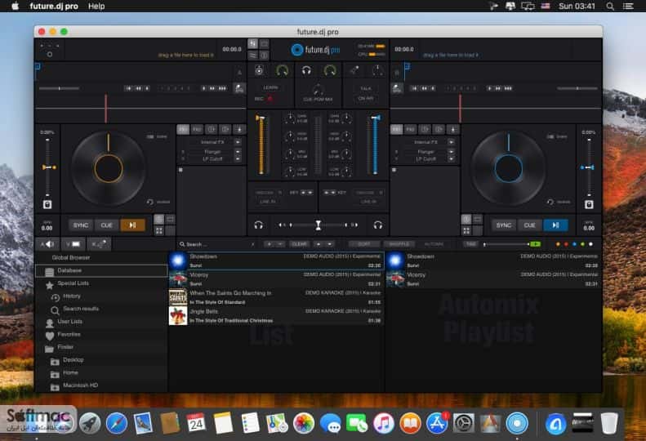Click inside the Search field
Image resolution: width=646 pixels, height=441 pixels.
(217, 244)
